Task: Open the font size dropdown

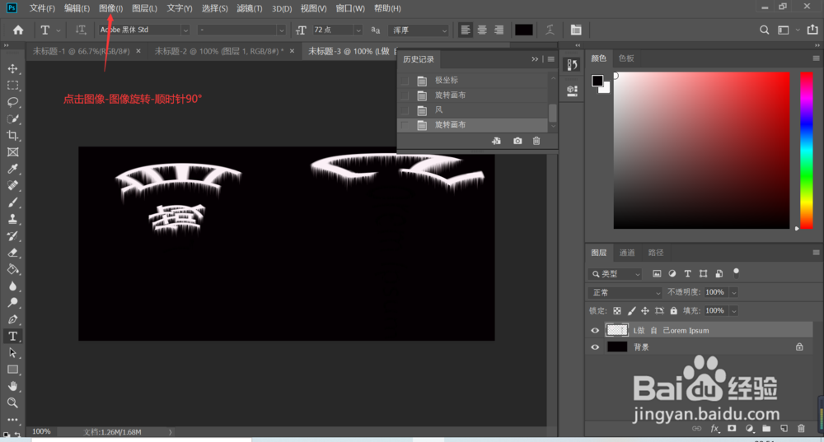Action: [x=358, y=30]
